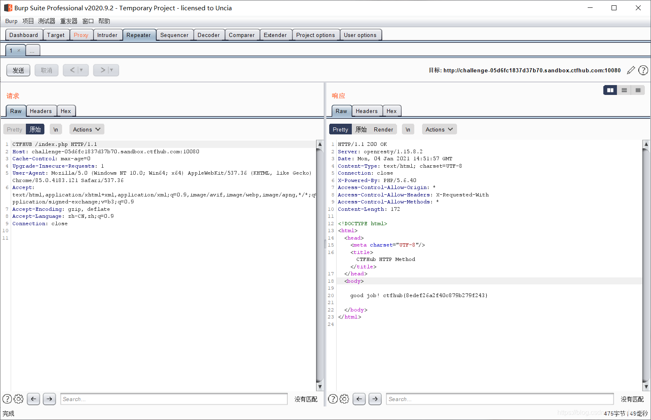Toggle response 原始 raw view

(x=361, y=129)
